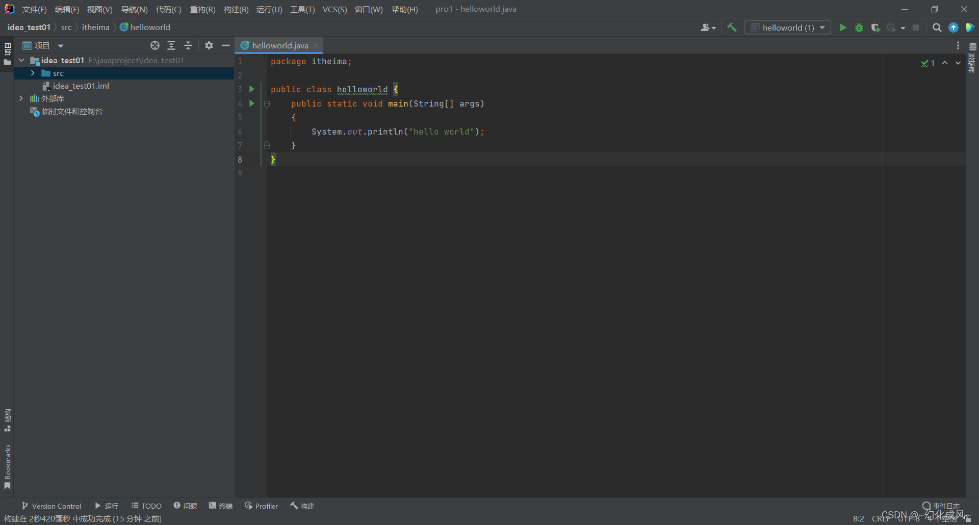
Task: Run with coverage shield icon
Action: point(875,28)
